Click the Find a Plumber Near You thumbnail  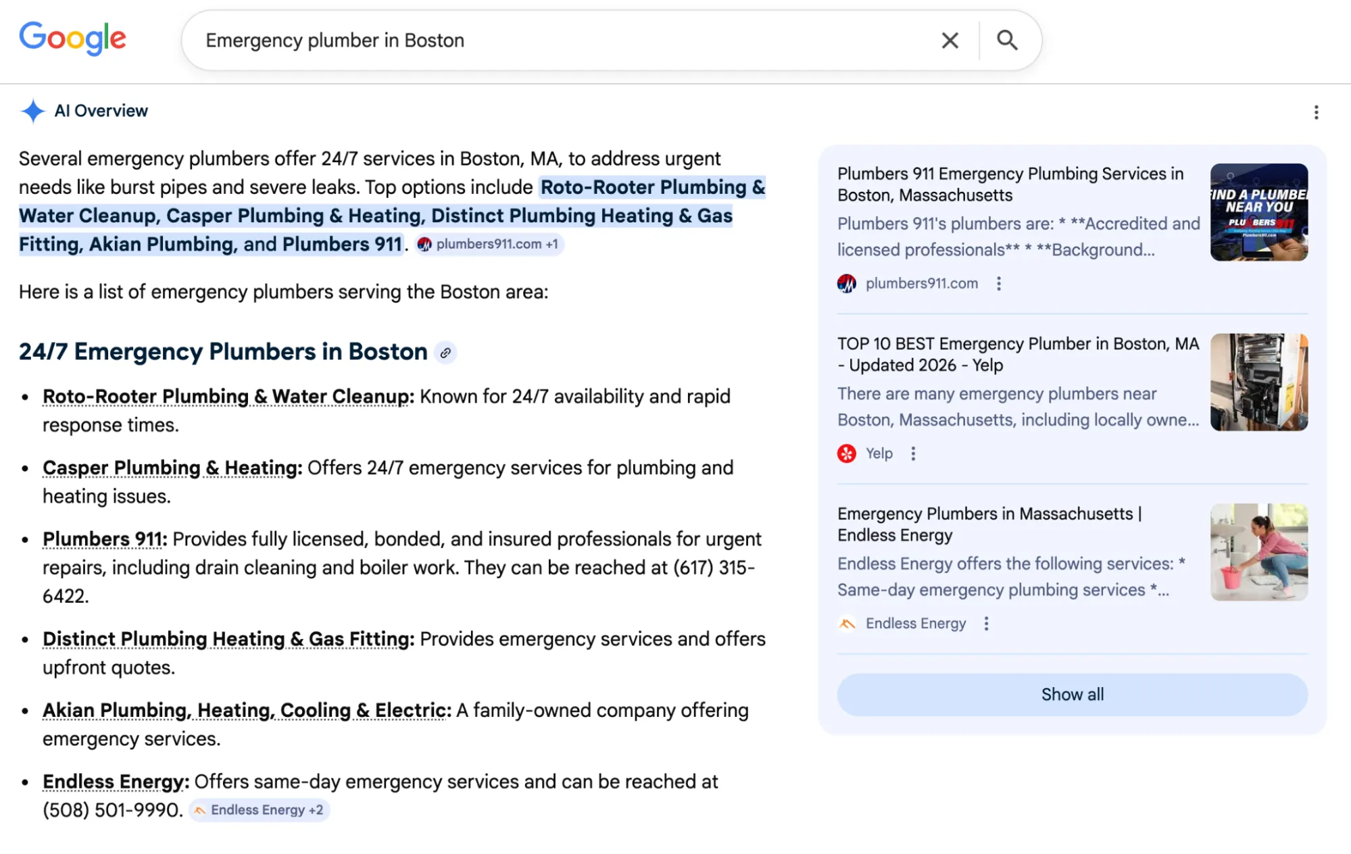pyautogui.click(x=1258, y=212)
